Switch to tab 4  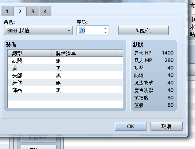46,11
